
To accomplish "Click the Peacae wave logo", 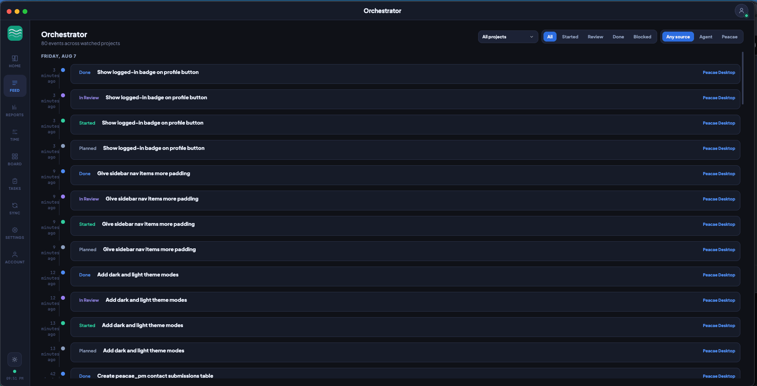I will click(15, 33).
